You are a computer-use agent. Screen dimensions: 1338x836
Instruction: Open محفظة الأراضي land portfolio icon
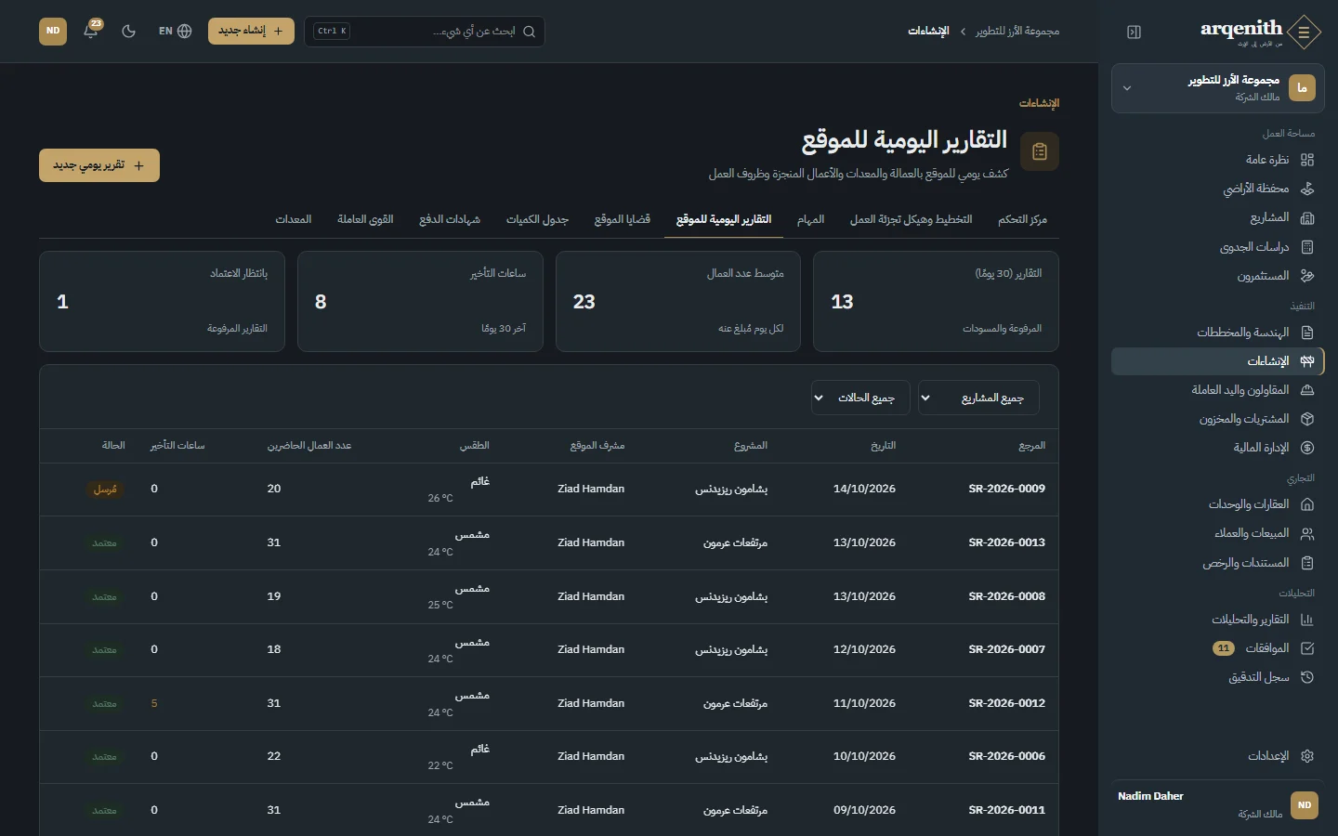click(1307, 189)
